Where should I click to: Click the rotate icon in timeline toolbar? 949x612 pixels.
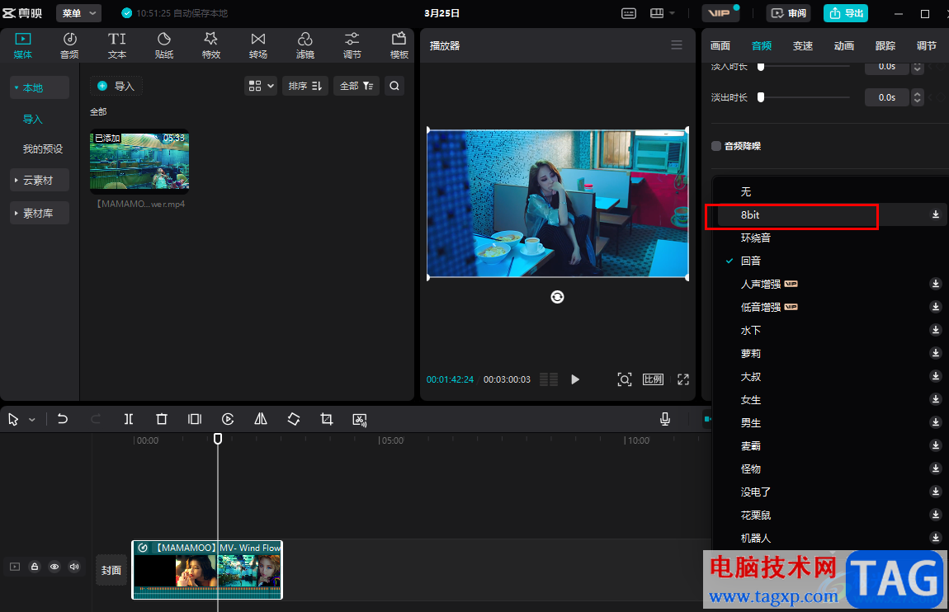294,419
